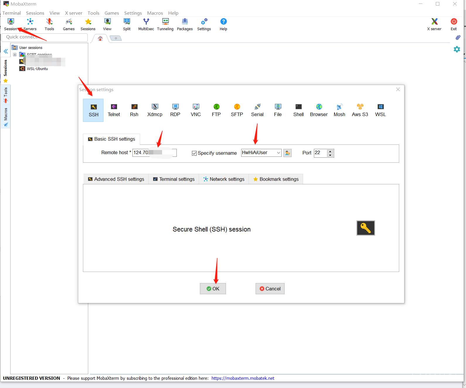
Task: Open the Tools vertical sidebar tab
Action: click(6, 95)
